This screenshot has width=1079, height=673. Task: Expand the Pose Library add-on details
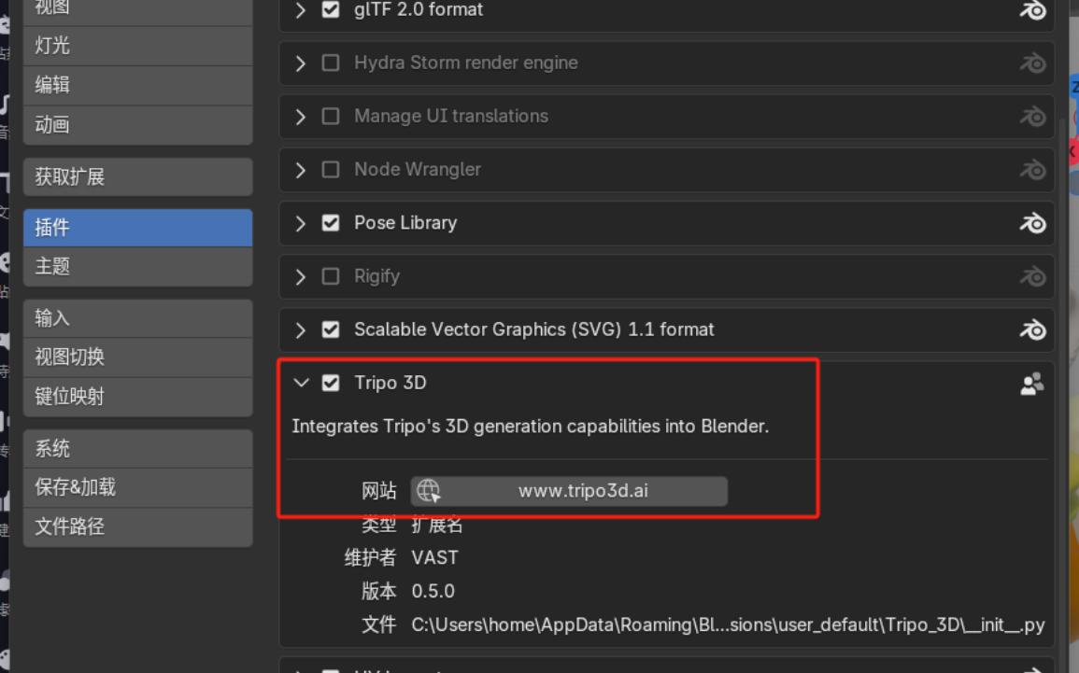point(301,222)
